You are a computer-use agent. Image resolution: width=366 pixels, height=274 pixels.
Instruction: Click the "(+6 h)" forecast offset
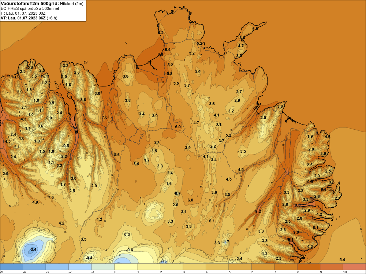pos(52,18)
